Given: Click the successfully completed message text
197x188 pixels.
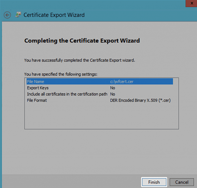Looking at the screenshot, I should 79,60.
